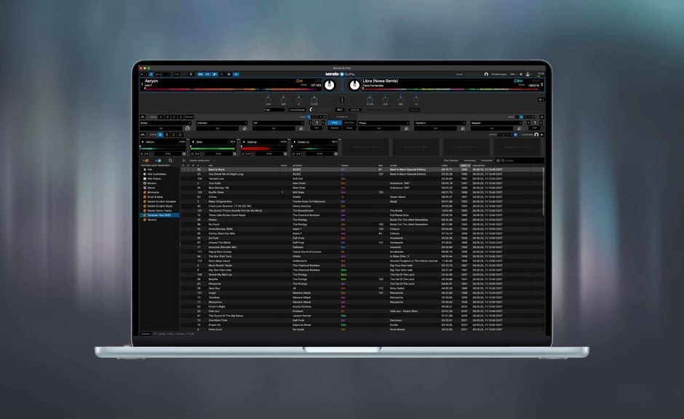Open the LPF effect dropdown
This screenshot has width=684, height=419.
(x=278, y=123)
